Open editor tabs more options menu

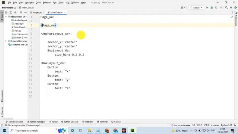232,12
